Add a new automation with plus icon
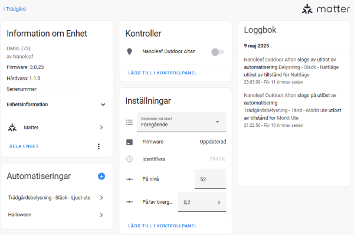Image resolution: width=354 pixels, height=235 pixels. tap(101, 176)
